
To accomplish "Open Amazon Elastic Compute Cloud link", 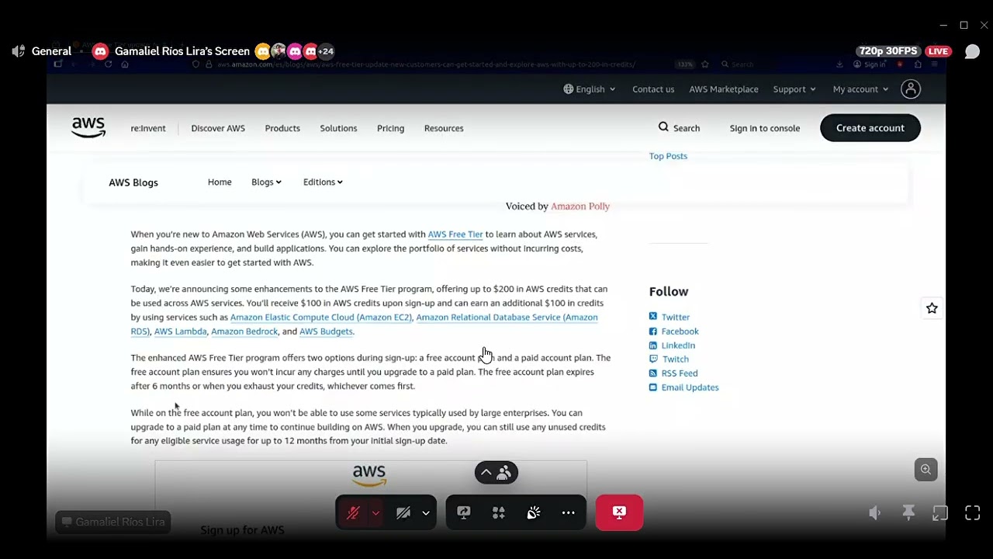I will (320, 317).
